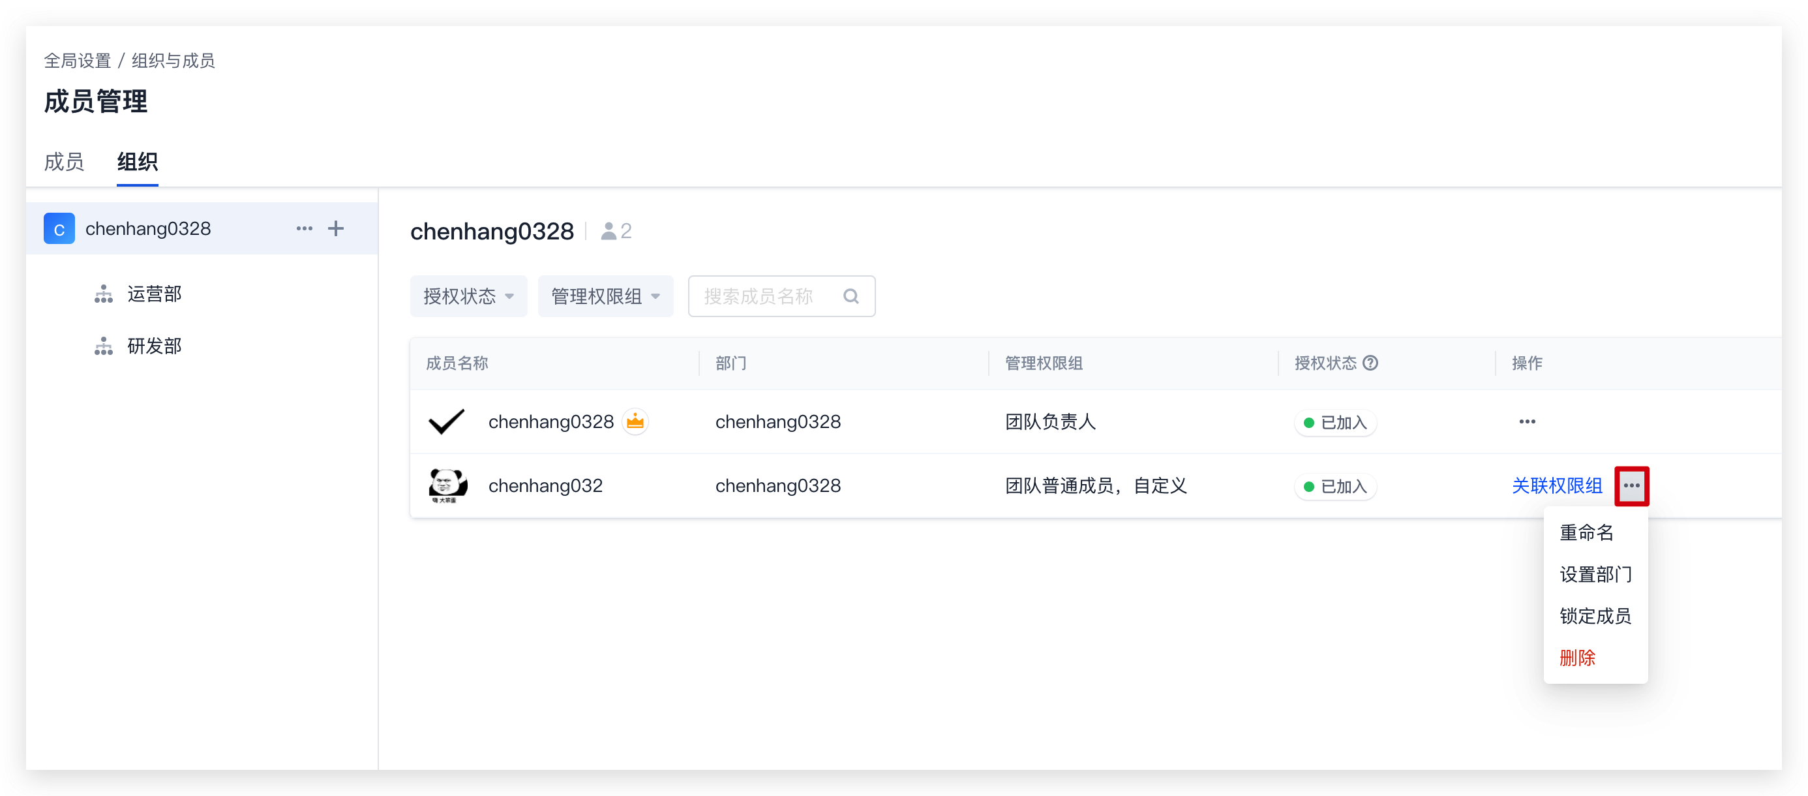The height and width of the screenshot is (796, 1808).
Task: Click the 关联权限组 link
Action: [1556, 485]
